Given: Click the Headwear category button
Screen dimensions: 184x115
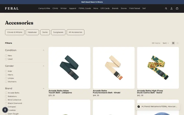Looking at the screenshot, I should [x=32, y=32].
